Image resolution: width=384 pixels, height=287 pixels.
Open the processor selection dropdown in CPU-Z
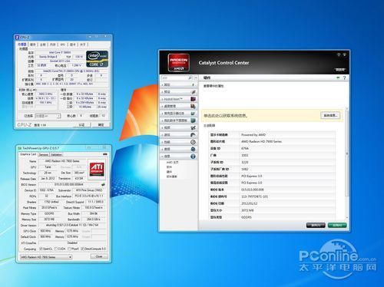48,116
